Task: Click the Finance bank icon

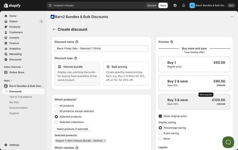Action: 6,43
